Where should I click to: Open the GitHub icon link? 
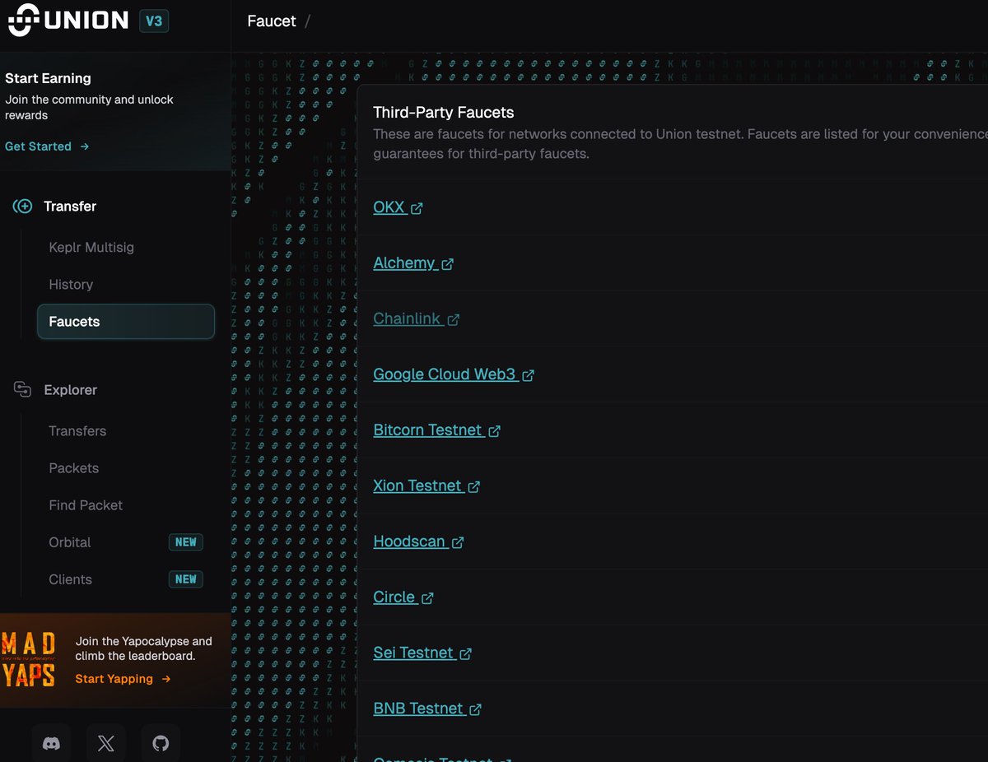click(x=161, y=744)
